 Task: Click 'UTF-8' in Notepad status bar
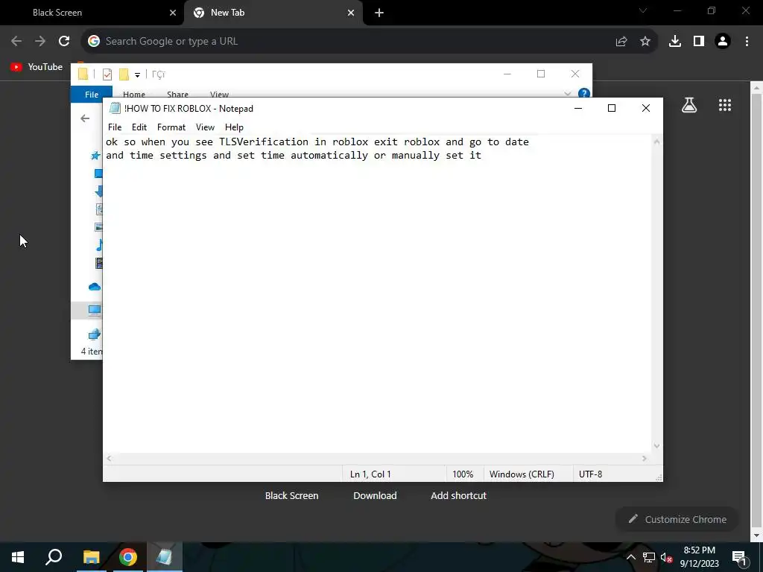pos(590,474)
